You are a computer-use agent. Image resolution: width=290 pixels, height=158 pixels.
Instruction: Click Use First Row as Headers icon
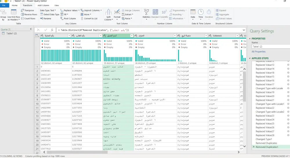(14, 15)
